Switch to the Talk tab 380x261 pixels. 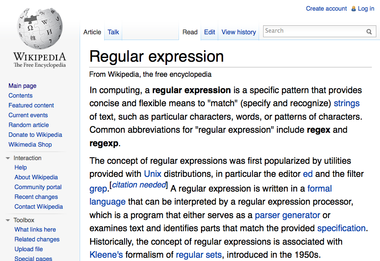(x=113, y=32)
